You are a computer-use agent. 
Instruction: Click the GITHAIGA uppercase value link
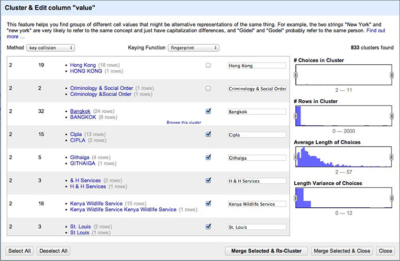point(83,163)
